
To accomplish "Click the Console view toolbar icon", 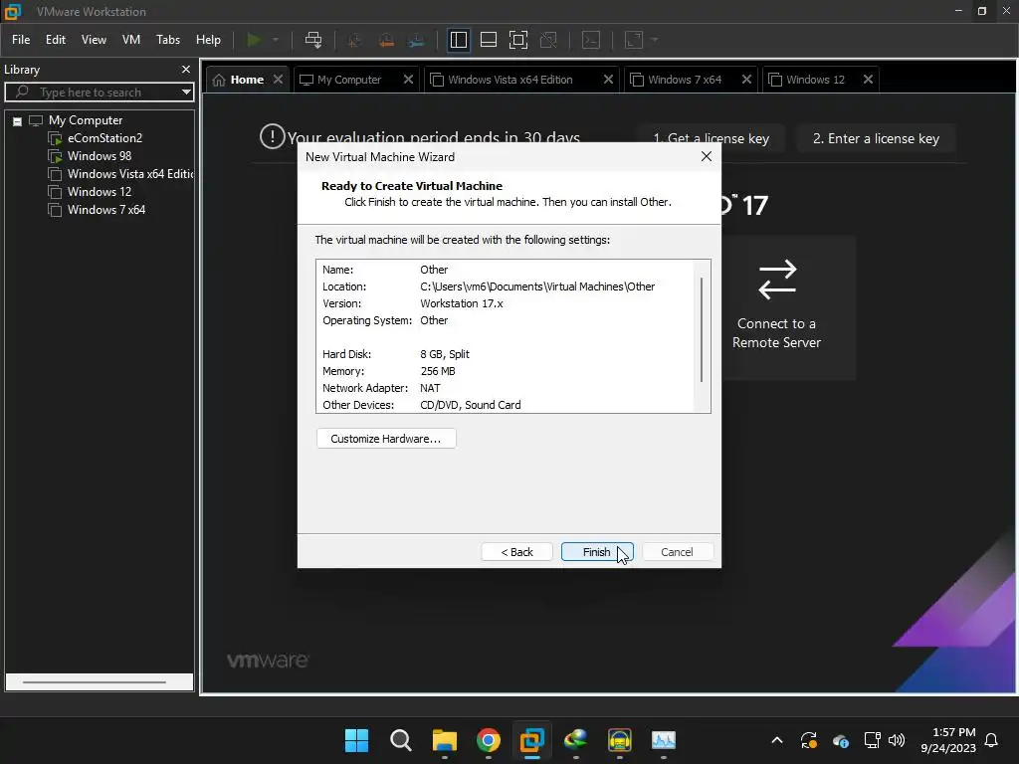I will [591, 40].
